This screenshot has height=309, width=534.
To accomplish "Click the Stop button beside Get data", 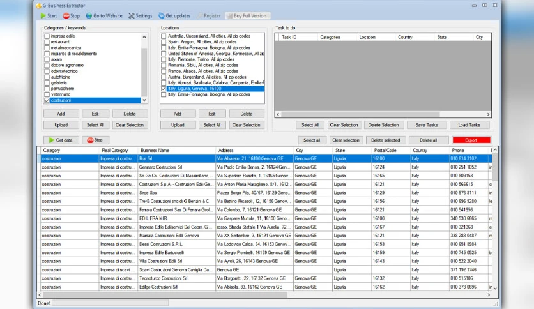I will (95, 140).
